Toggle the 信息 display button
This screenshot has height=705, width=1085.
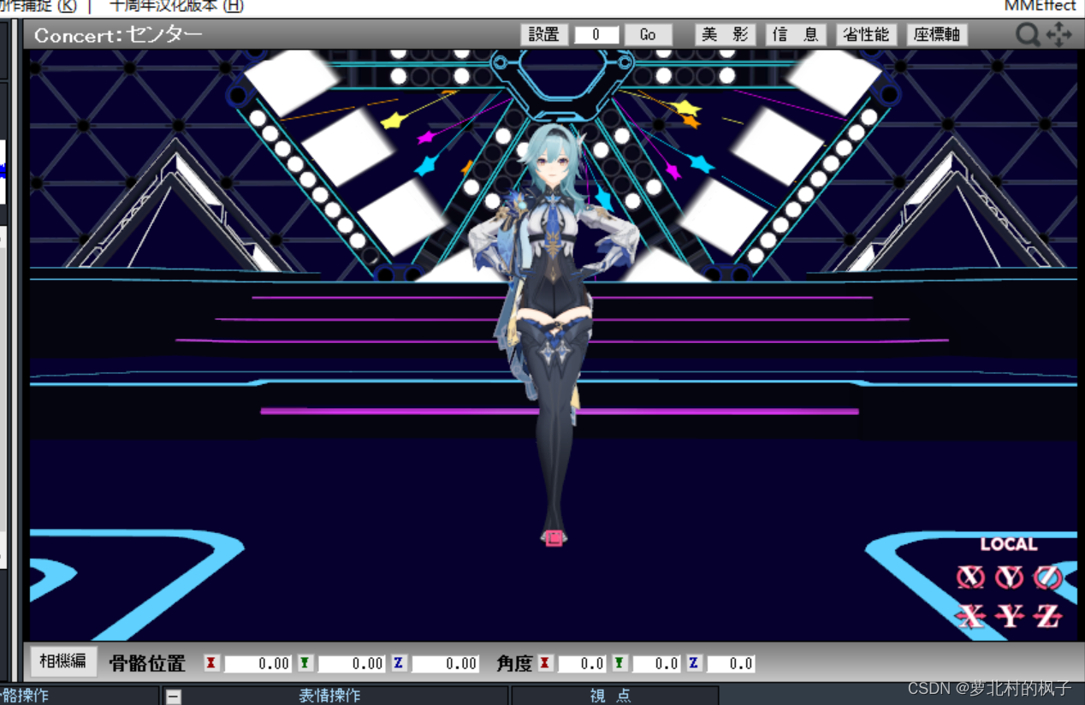(x=795, y=34)
